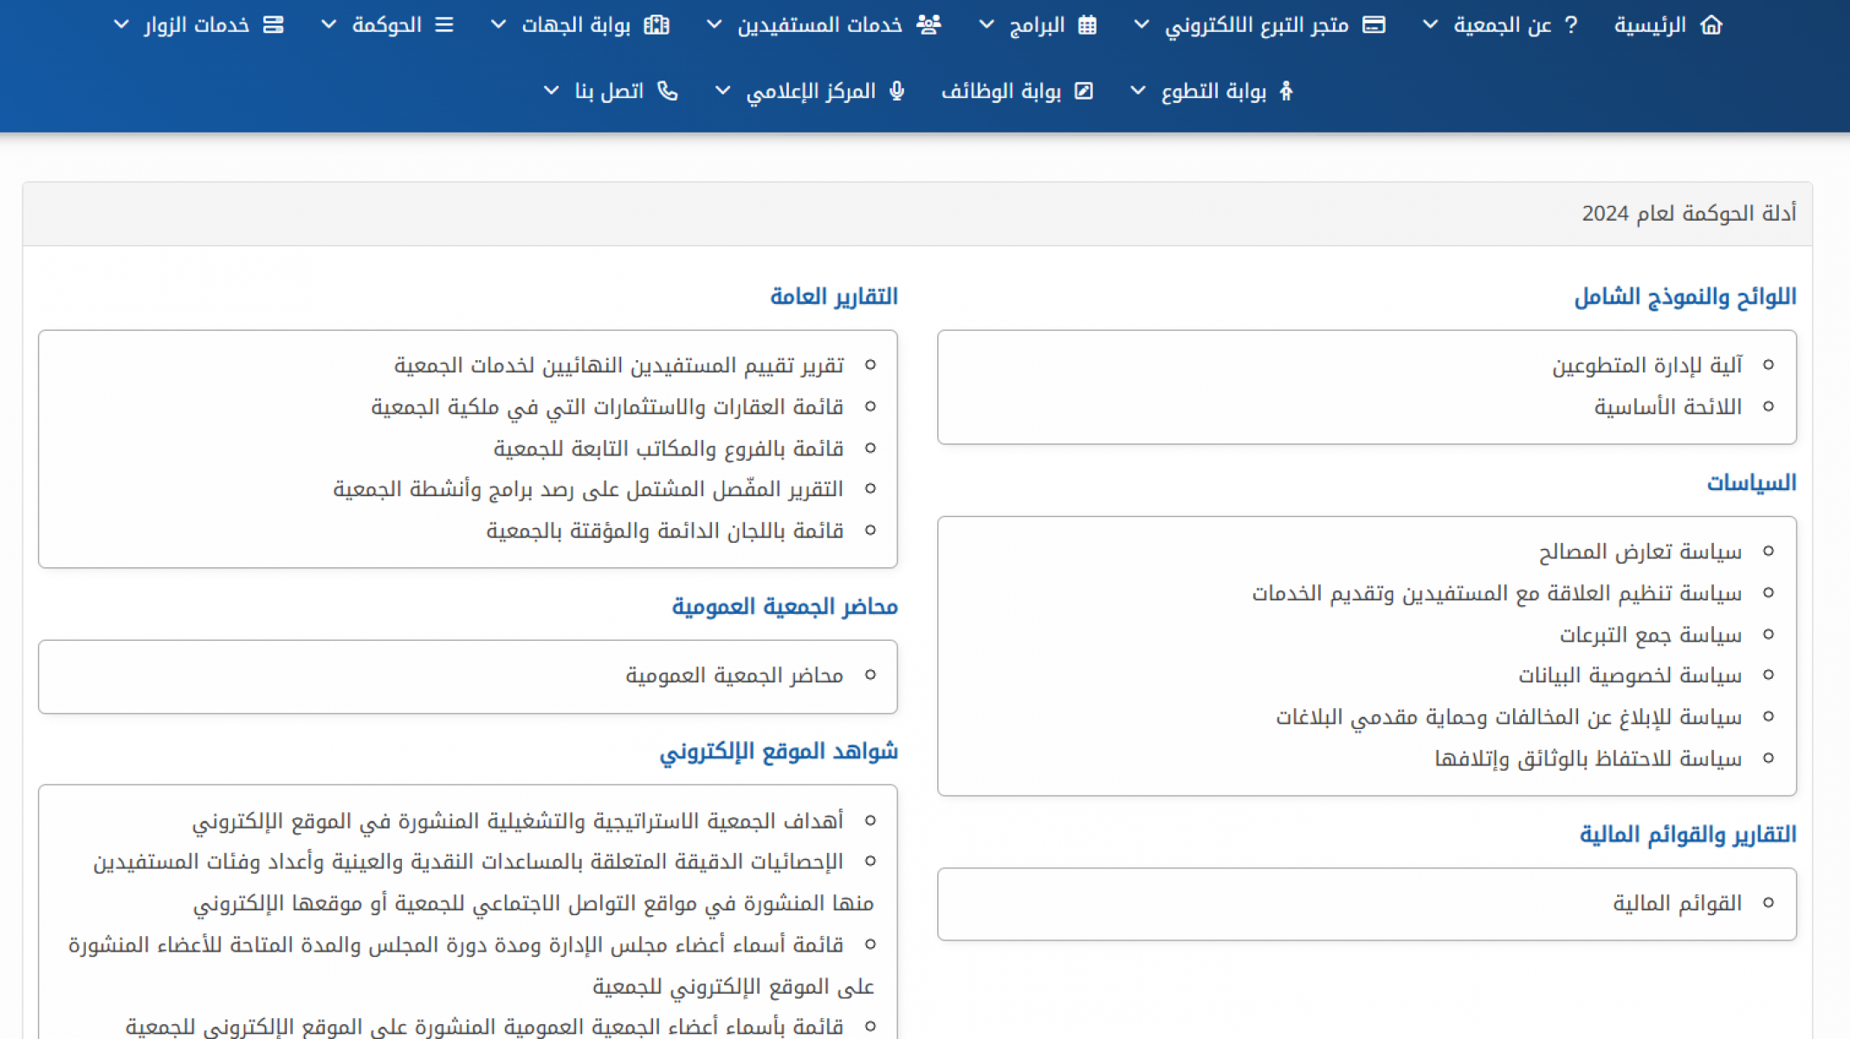Screen dimensions: 1850x1039
Task: Click the phone icon beside اتصل بنا
Action: tap(668, 91)
